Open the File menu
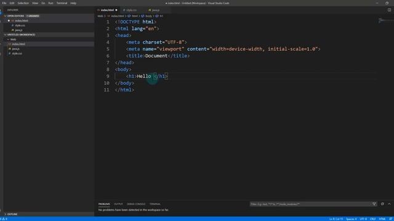 click(4, 3)
